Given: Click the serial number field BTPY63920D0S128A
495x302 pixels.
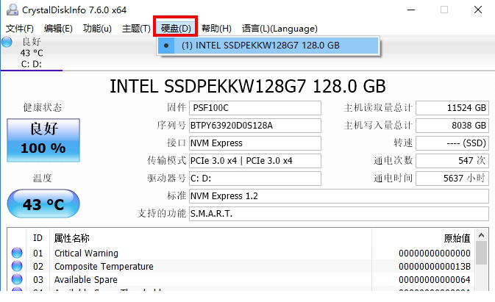Looking at the screenshot, I should (x=255, y=126).
